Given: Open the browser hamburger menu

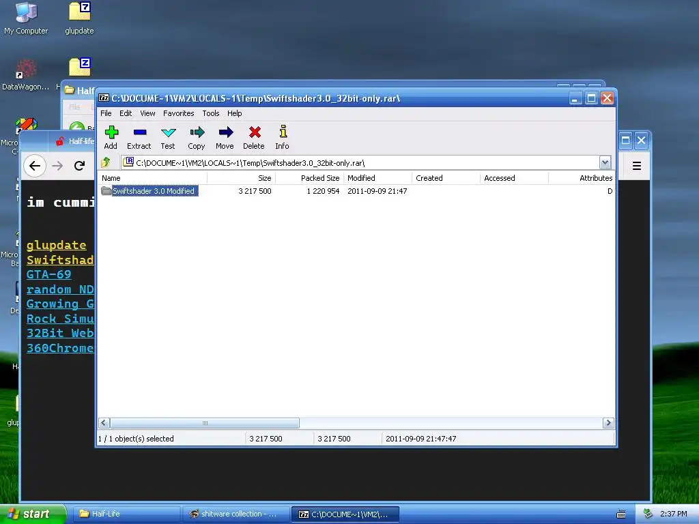Looking at the screenshot, I should pyautogui.click(x=637, y=166).
